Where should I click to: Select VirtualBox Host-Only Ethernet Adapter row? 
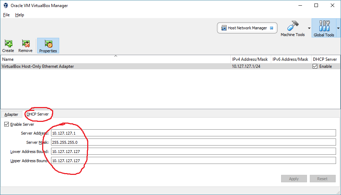[x=170, y=66]
